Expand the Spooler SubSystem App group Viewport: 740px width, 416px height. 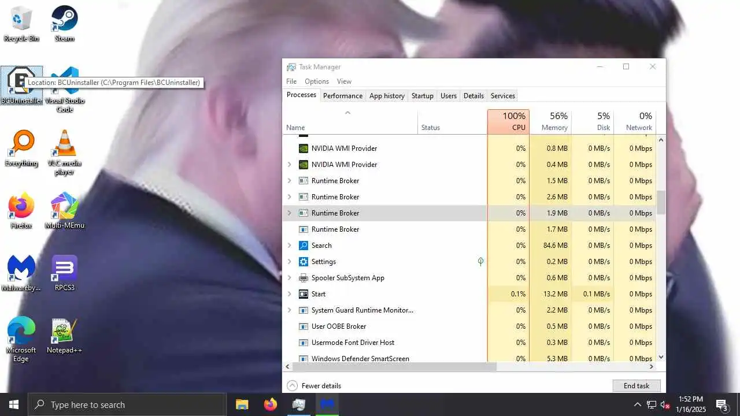click(290, 278)
